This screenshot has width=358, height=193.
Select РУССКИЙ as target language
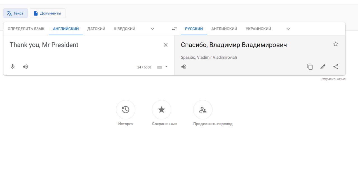(x=194, y=29)
